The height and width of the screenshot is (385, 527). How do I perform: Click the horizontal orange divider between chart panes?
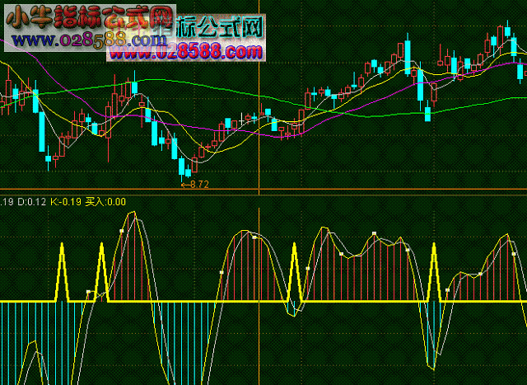[329, 190]
